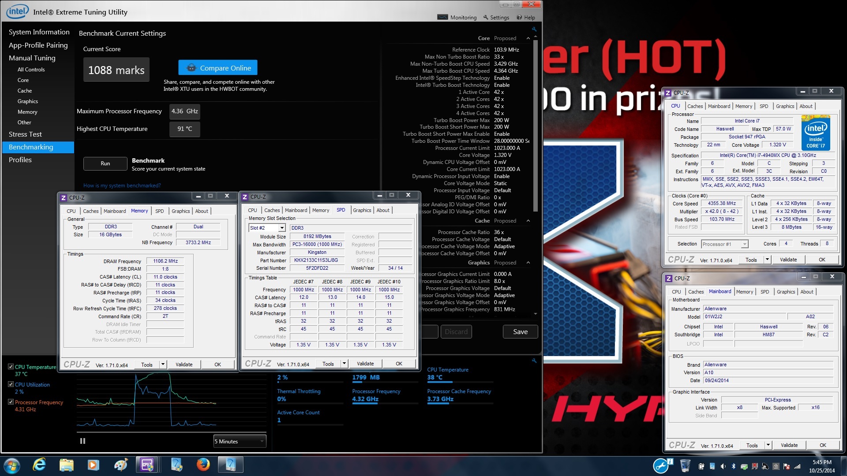Open Paint from the taskbar
This screenshot has width=847, height=476.
coord(120,465)
